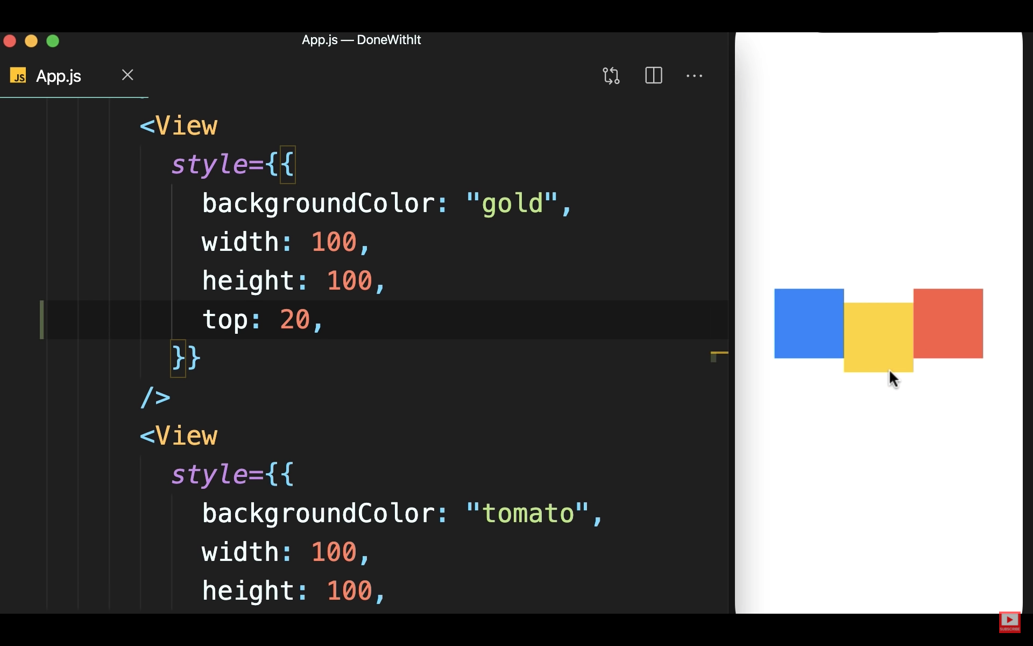The height and width of the screenshot is (646, 1033).
Task: Click the split editor right icon
Action: 653,75
